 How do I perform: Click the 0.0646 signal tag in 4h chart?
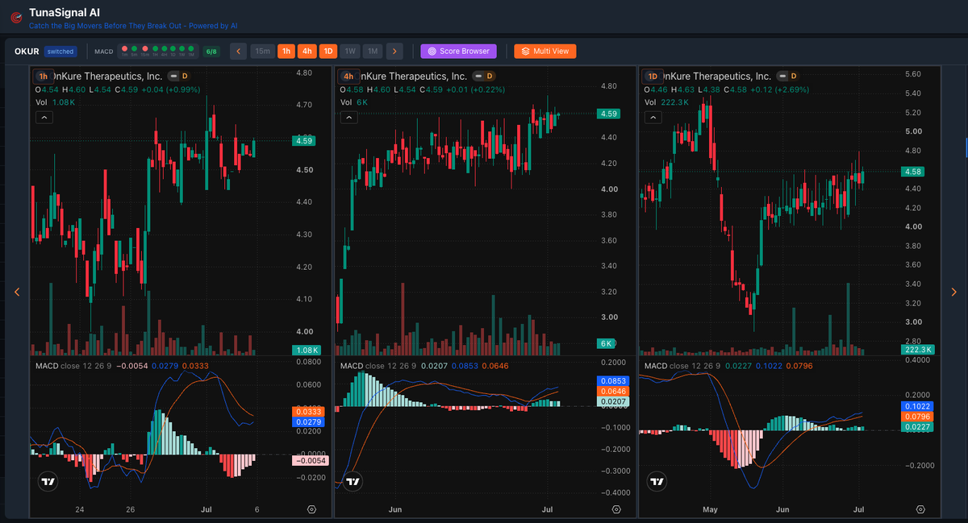[611, 391]
